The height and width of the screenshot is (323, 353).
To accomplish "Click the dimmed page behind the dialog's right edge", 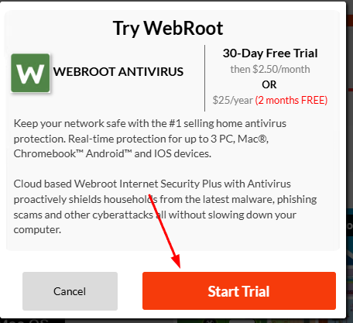I will click(x=350, y=180).
